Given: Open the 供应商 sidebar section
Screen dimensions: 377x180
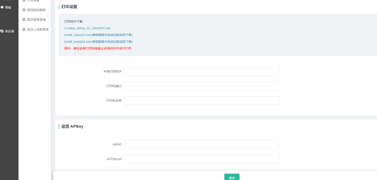Looking at the screenshot, I should (9, 31).
